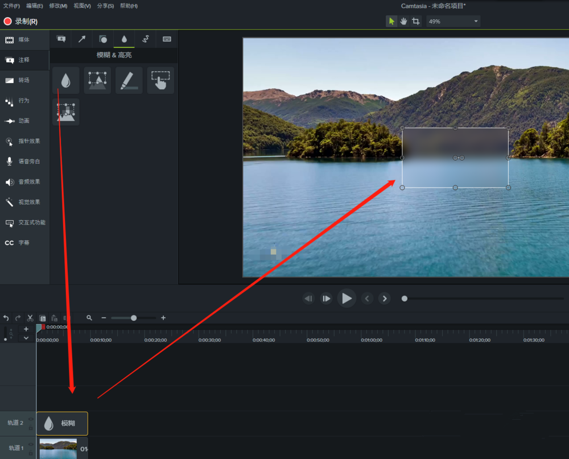Open the keystroke callouts category

(167, 39)
